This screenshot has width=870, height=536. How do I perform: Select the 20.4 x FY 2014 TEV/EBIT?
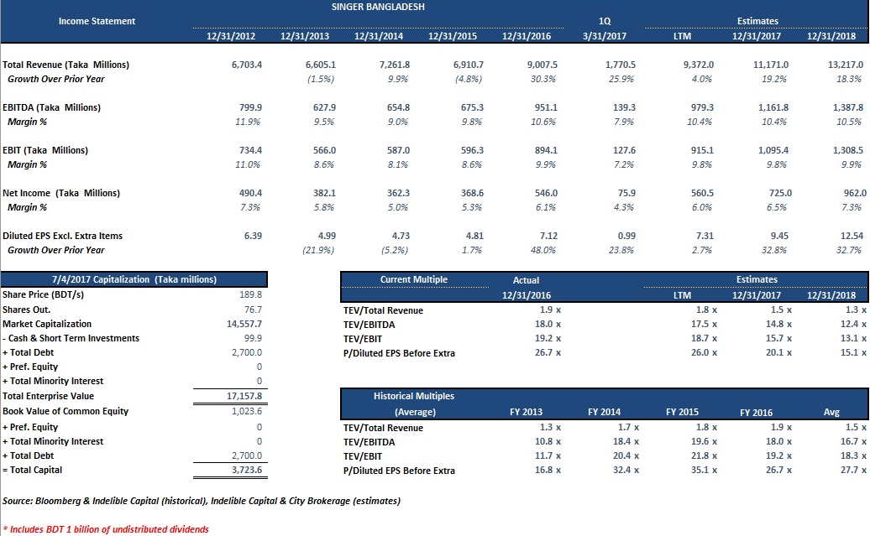(x=626, y=455)
